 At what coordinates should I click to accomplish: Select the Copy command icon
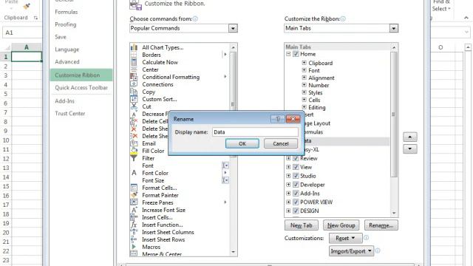(134, 92)
